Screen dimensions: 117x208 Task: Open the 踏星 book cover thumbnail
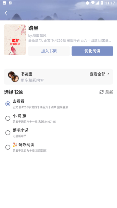(x=15, y=40)
